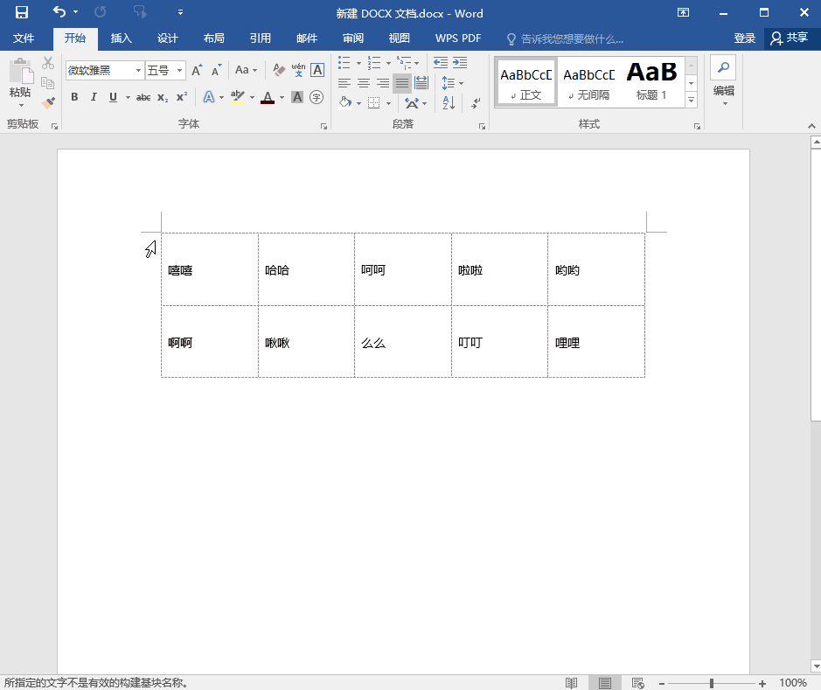The width and height of the screenshot is (821, 690).
Task: Expand the styles gallery more arrow
Action: click(691, 101)
